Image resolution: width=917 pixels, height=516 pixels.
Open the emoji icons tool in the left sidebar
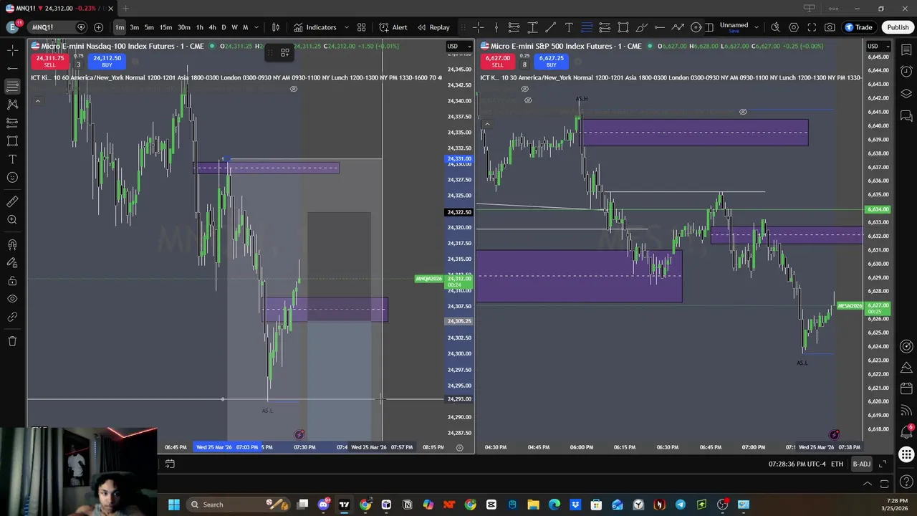12,178
